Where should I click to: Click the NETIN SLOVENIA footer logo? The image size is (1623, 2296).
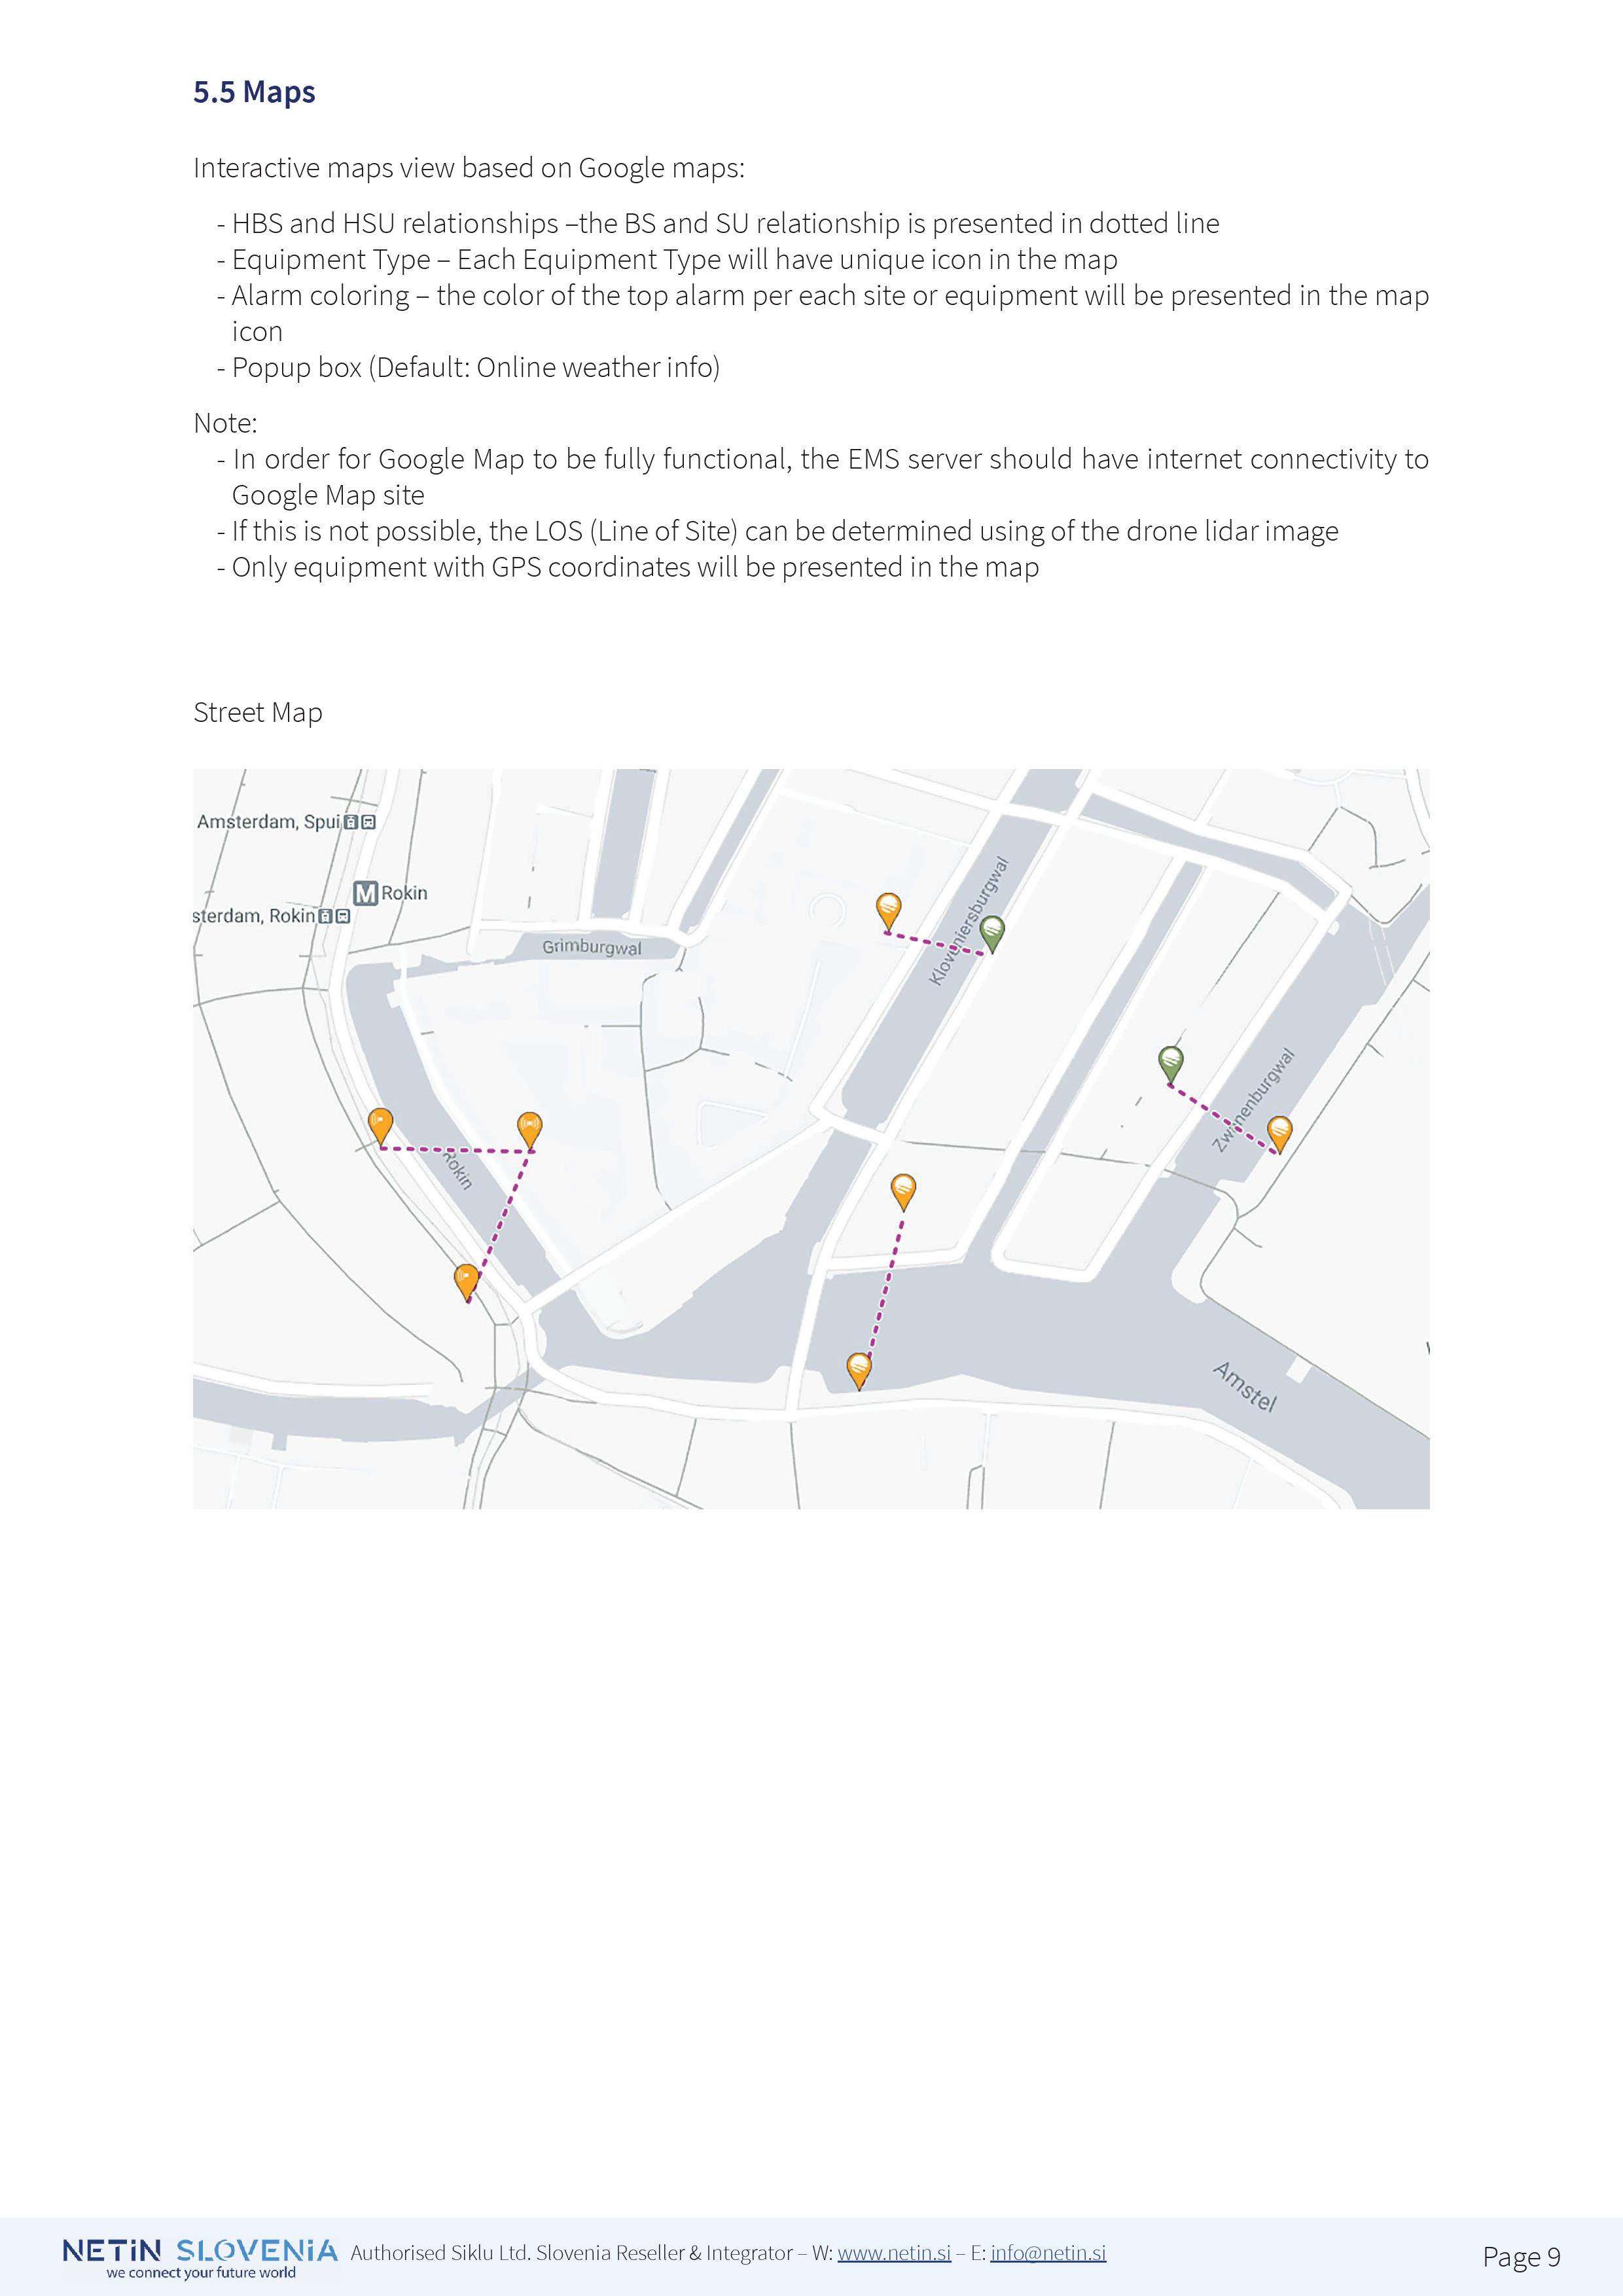click(200, 2256)
